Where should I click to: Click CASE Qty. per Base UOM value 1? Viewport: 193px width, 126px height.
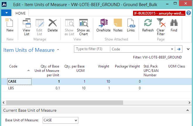coord(85,81)
